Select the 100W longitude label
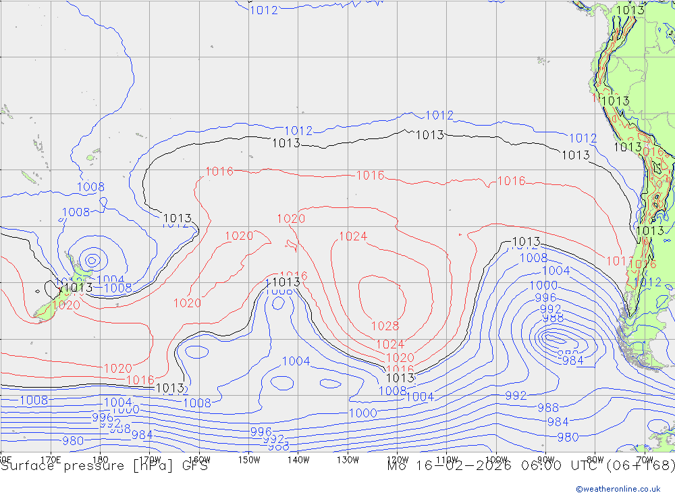This screenshot has height=495, width=675. [x=496, y=460]
